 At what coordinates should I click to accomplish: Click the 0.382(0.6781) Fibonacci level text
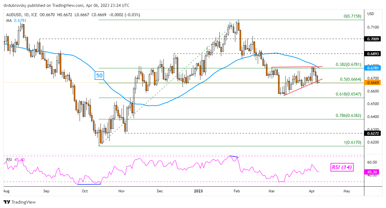tap(348, 64)
